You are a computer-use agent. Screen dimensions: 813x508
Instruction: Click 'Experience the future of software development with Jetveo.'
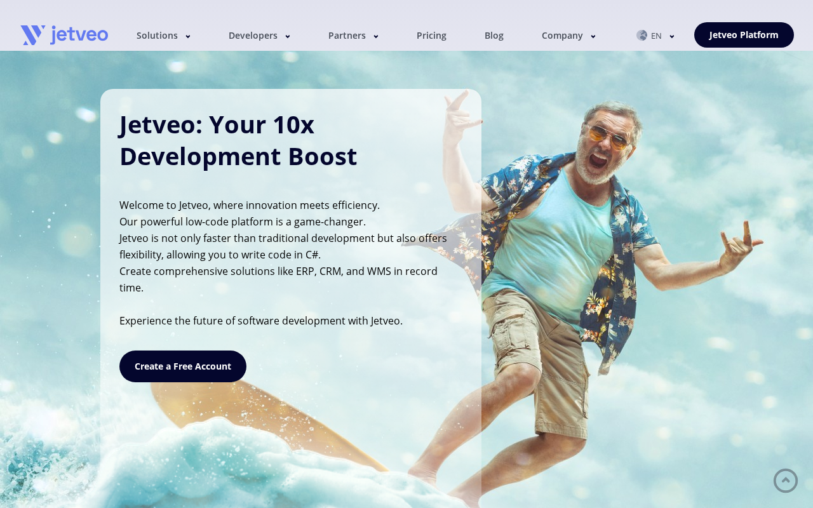[261, 321]
